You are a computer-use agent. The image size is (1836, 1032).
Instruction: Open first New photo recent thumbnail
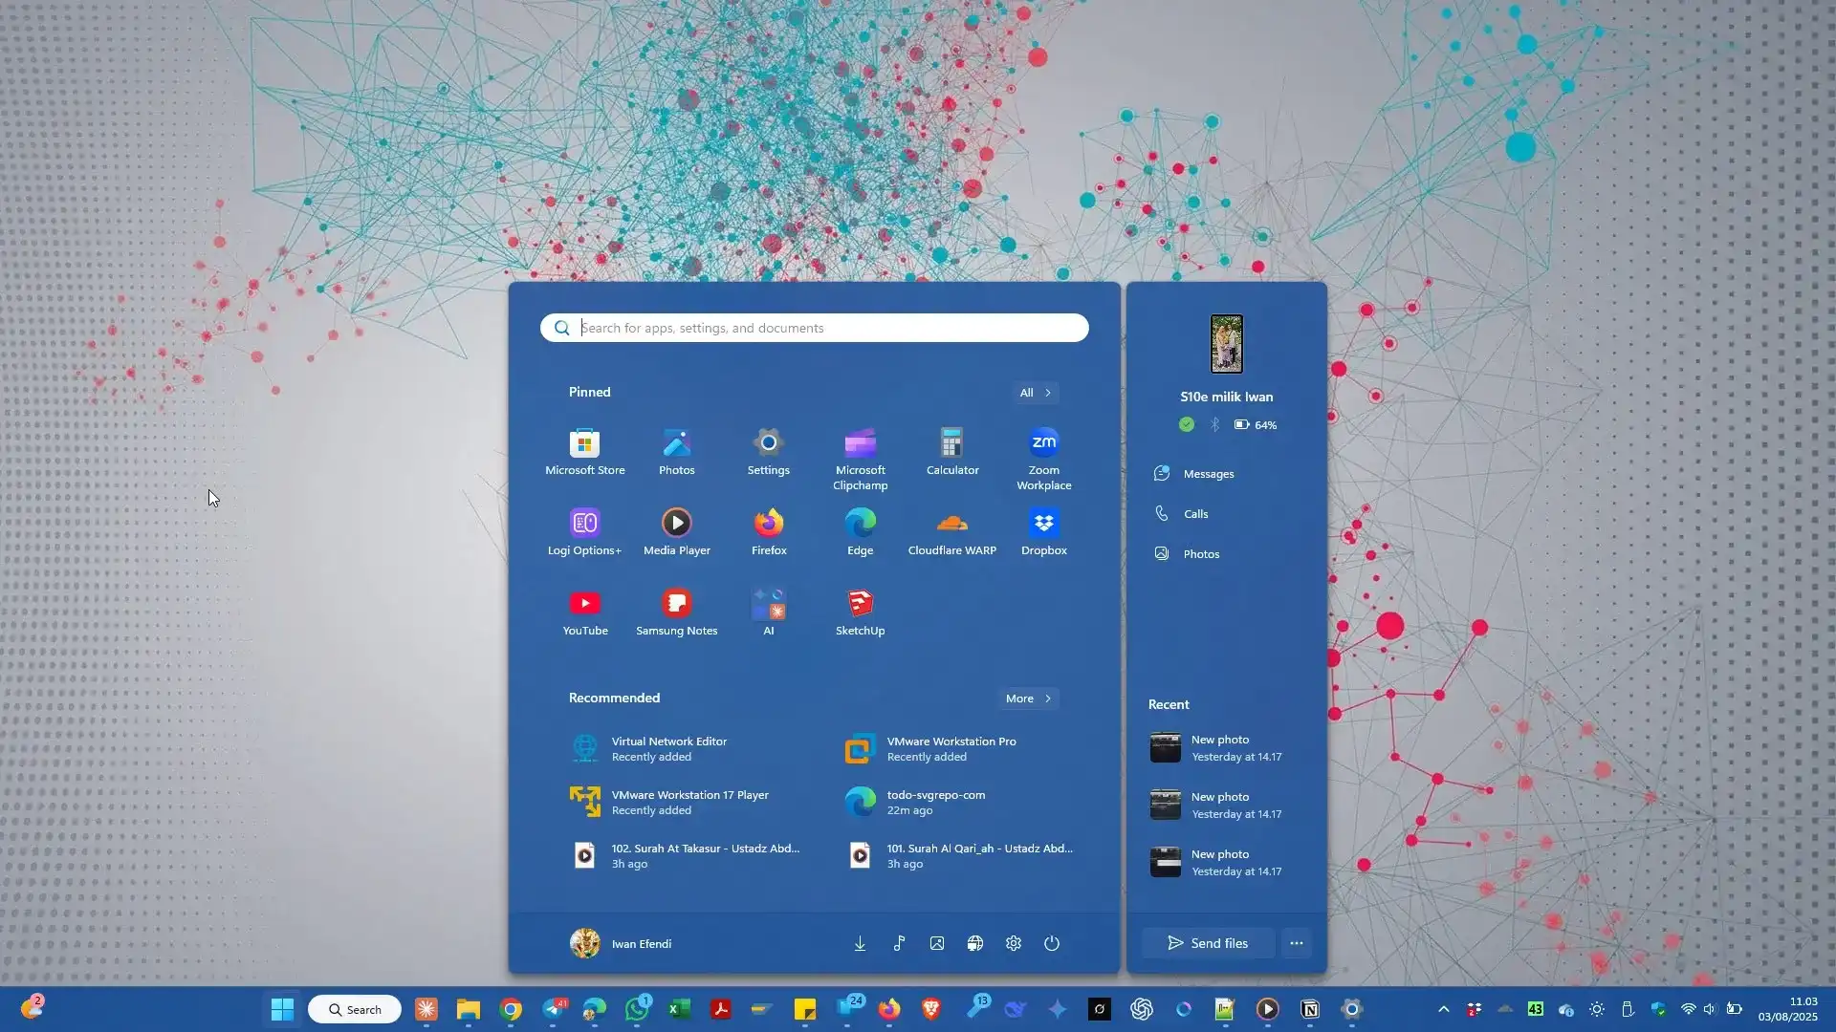click(x=1165, y=747)
